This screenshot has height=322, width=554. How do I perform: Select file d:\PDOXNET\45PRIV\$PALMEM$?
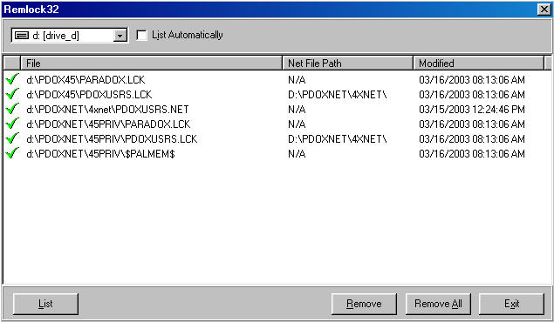100,153
